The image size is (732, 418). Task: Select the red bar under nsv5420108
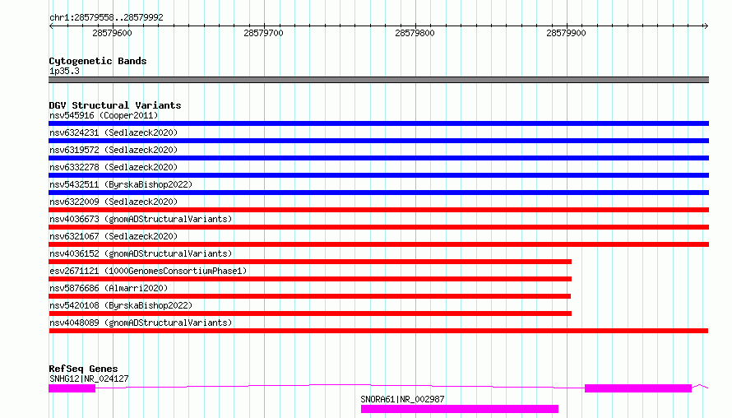(310, 313)
